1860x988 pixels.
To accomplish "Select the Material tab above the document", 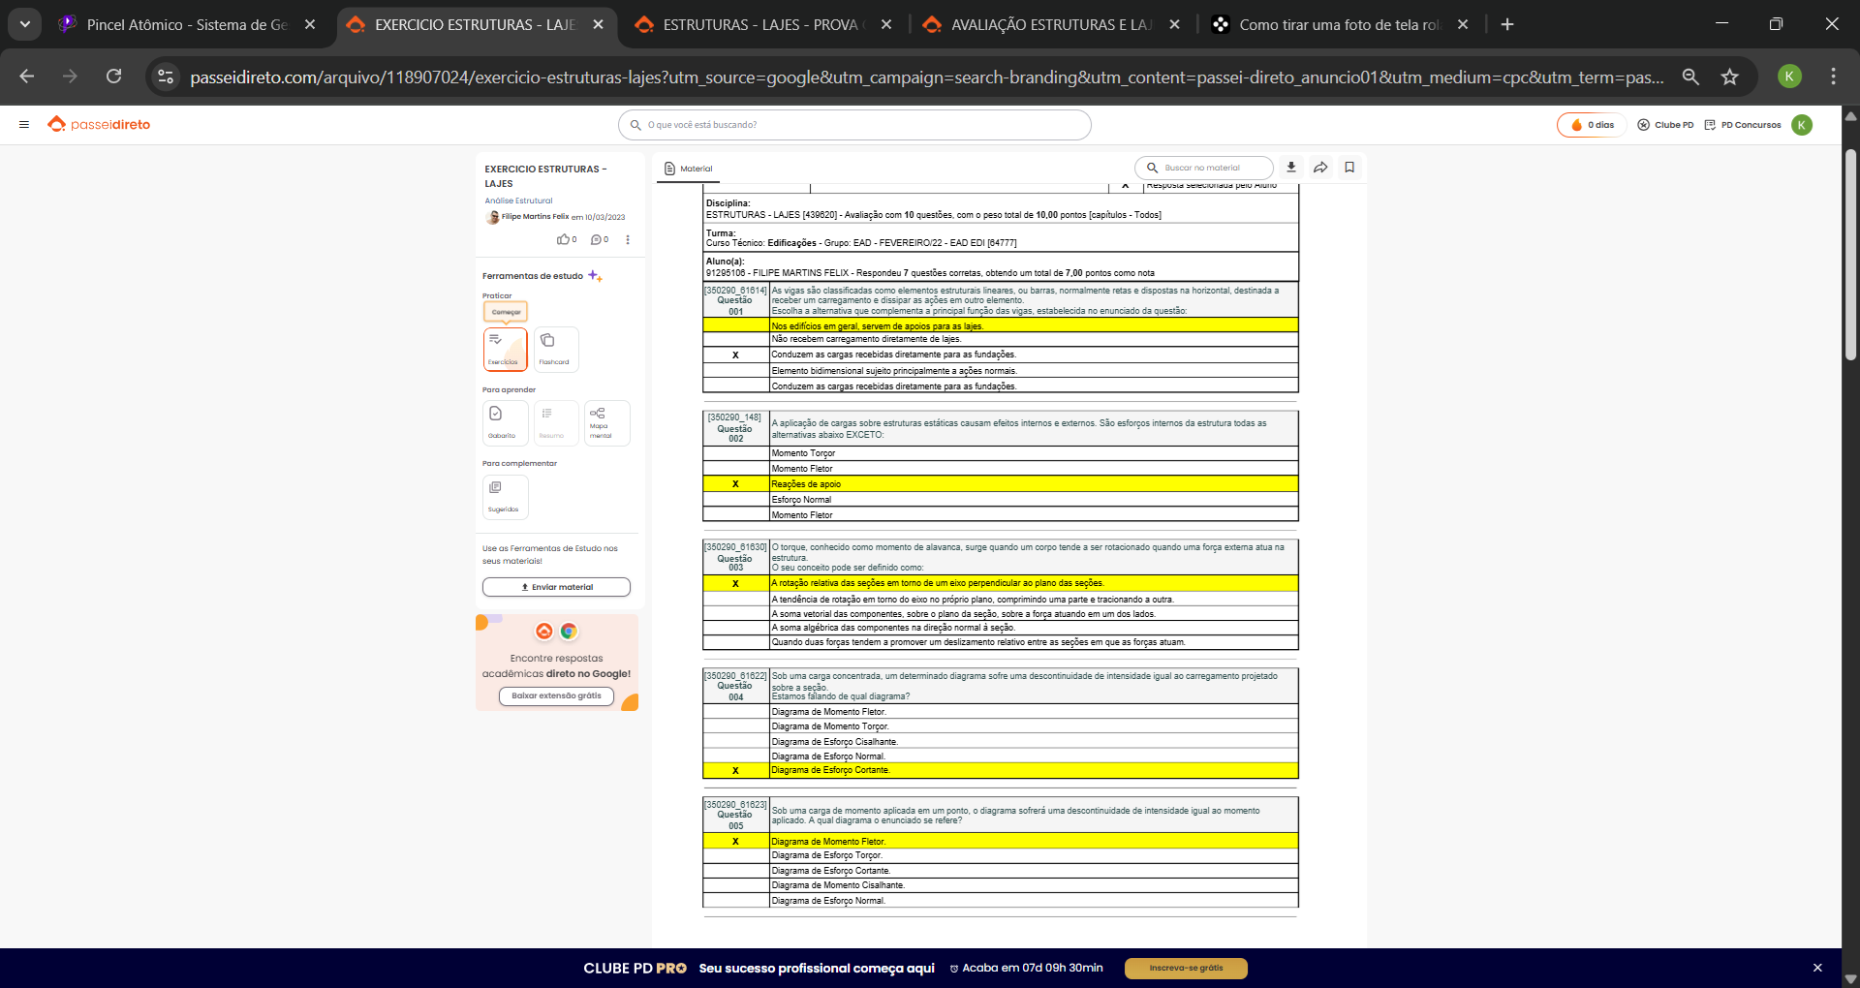I will (x=688, y=169).
